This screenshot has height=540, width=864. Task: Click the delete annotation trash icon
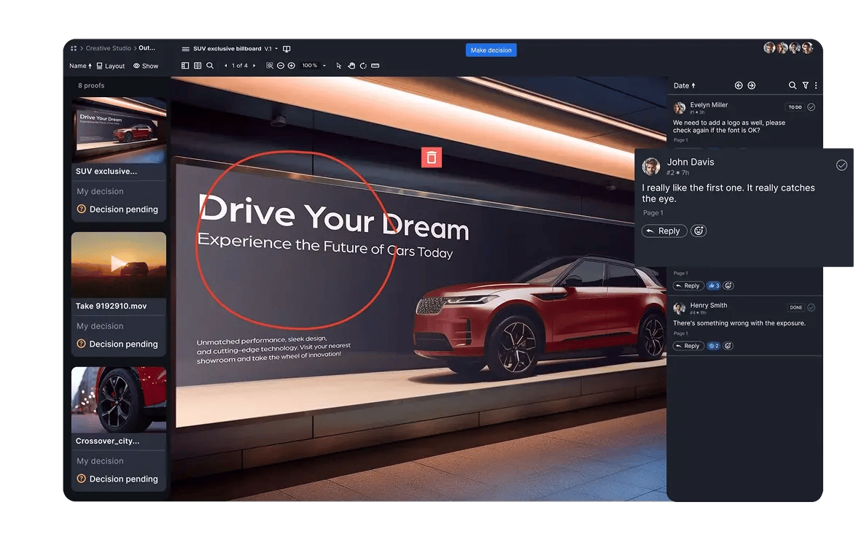(431, 157)
